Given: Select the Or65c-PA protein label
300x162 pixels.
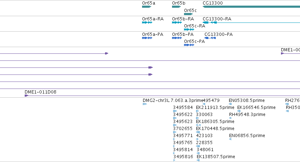Looking at the screenshot, I should pos(194,41).
